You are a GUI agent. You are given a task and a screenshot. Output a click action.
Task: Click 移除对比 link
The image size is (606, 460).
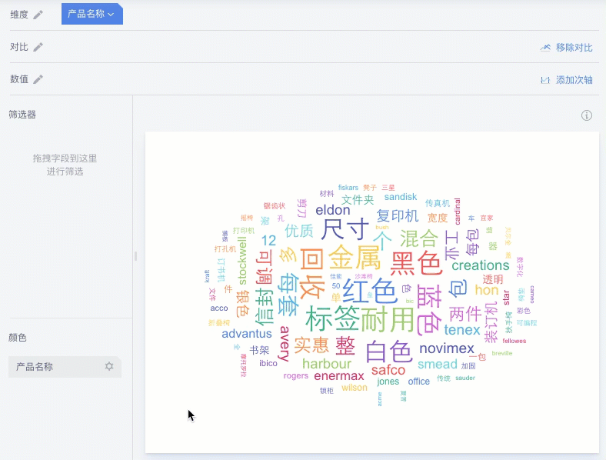pyautogui.click(x=574, y=48)
